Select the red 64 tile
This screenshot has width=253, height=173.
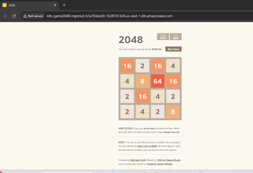coord(158,81)
